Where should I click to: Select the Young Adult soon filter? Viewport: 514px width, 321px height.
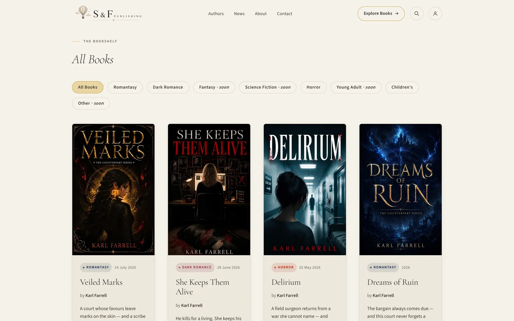[x=356, y=87]
